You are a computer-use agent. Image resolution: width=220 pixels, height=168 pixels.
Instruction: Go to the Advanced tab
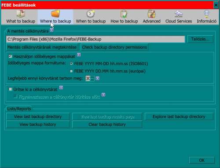click(x=151, y=17)
